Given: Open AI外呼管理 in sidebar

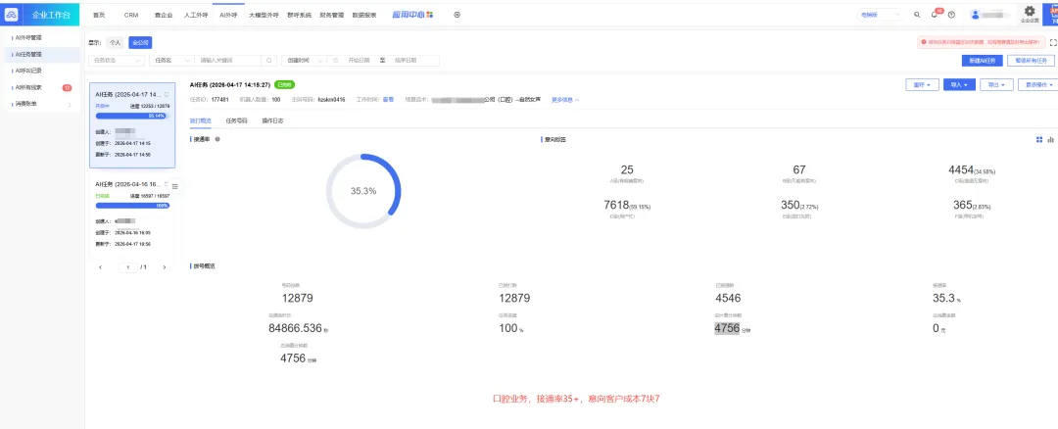Looking at the screenshot, I should pos(41,38).
